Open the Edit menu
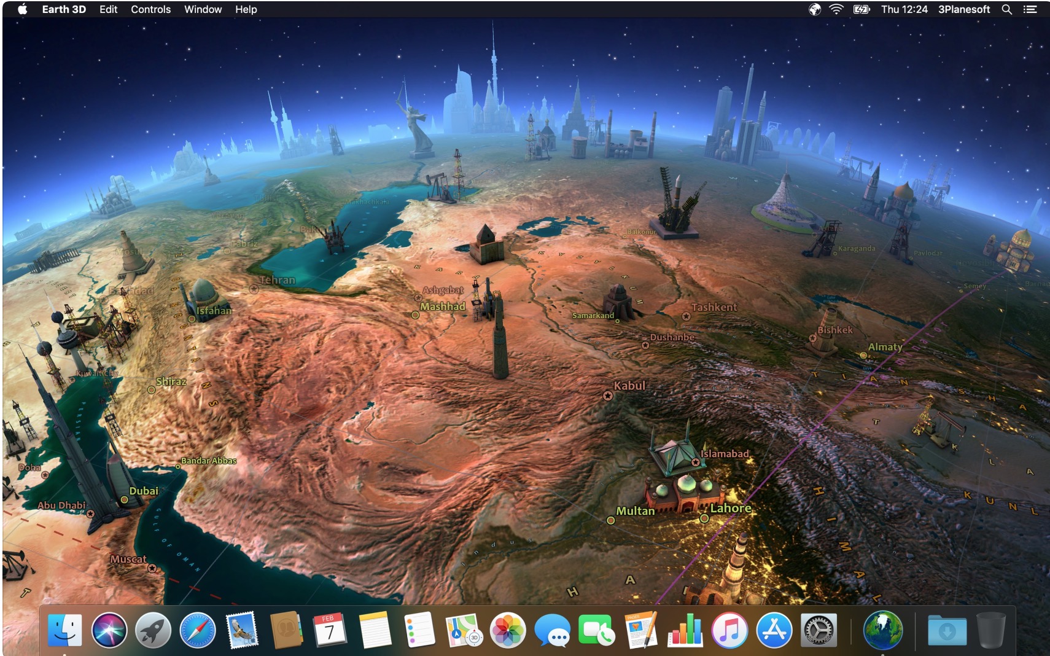This screenshot has height=656, width=1050. coord(108,9)
